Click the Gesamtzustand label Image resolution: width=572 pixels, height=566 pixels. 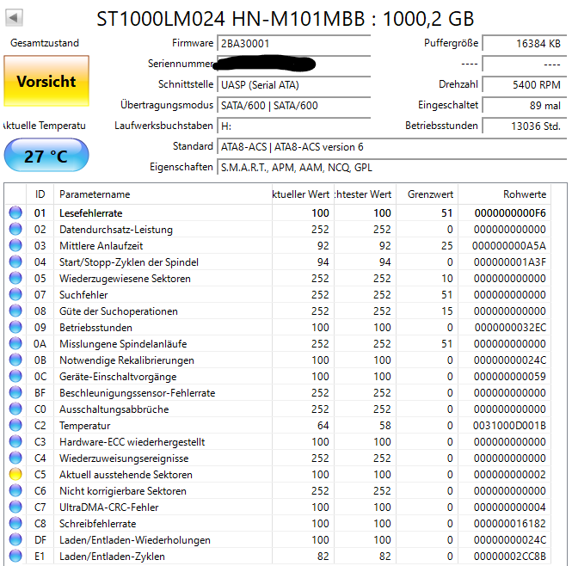(x=45, y=43)
